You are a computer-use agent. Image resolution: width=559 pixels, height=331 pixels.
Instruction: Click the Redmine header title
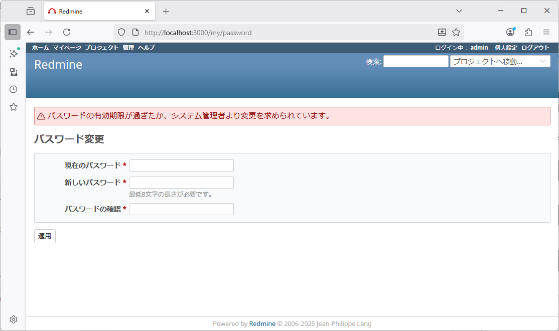58,65
